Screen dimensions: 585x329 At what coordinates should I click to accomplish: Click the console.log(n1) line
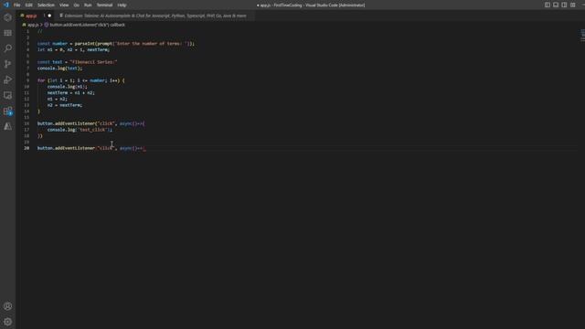click(67, 87)
